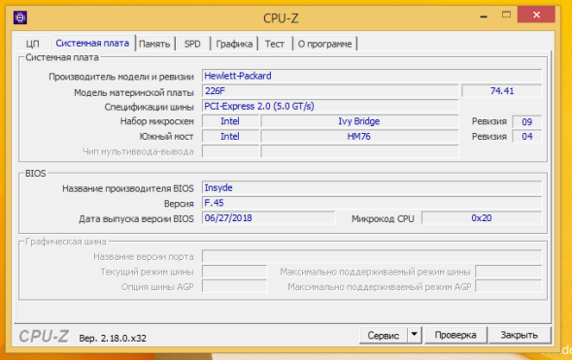This screenshot has height=360, width=572.
Task: Click Intel in the Набор микросхем row
Action: pos(230,121)
